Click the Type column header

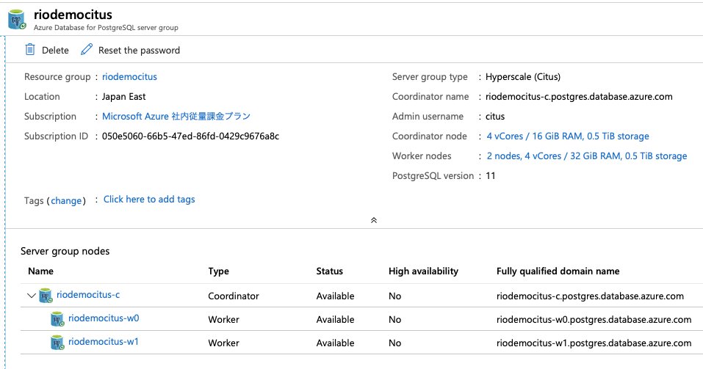click(x=219, y=271)
